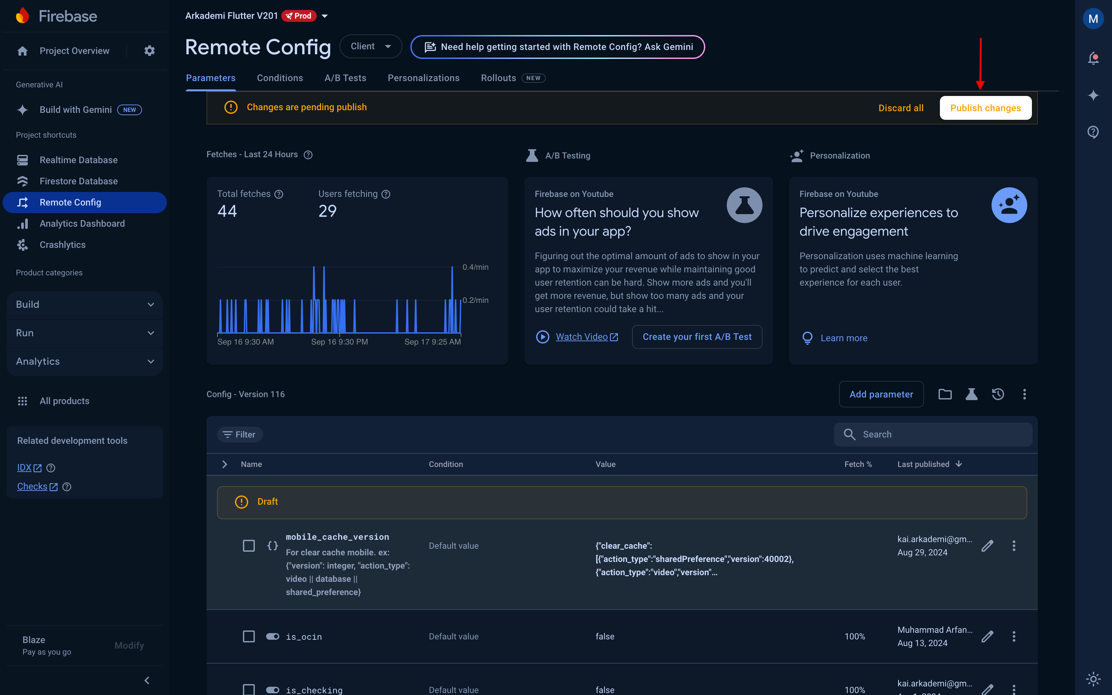Edit the is_ocin parameter with the pencil icon

pyautogui.click(x=988, y=636)
